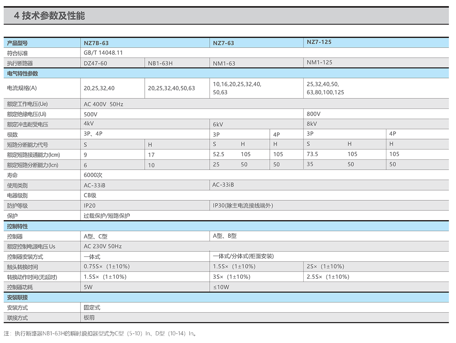
Task: Click the value "AC 230V 50Hz"
Action: 103,246
